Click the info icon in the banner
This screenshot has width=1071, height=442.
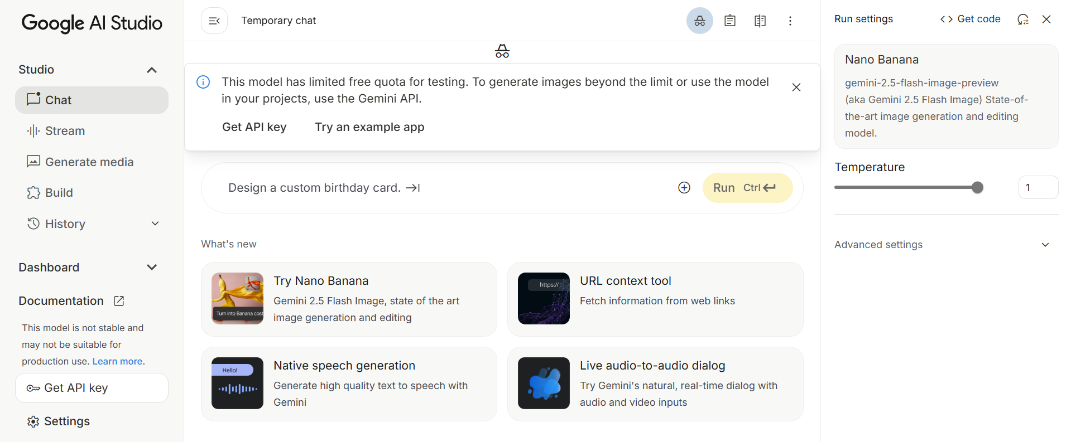pos(203,82)
